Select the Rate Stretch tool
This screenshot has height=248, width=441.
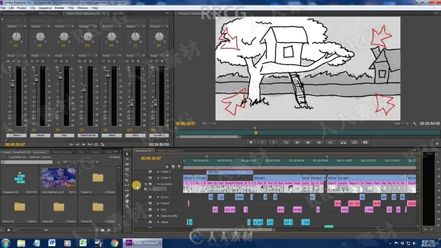pos(127,175)
